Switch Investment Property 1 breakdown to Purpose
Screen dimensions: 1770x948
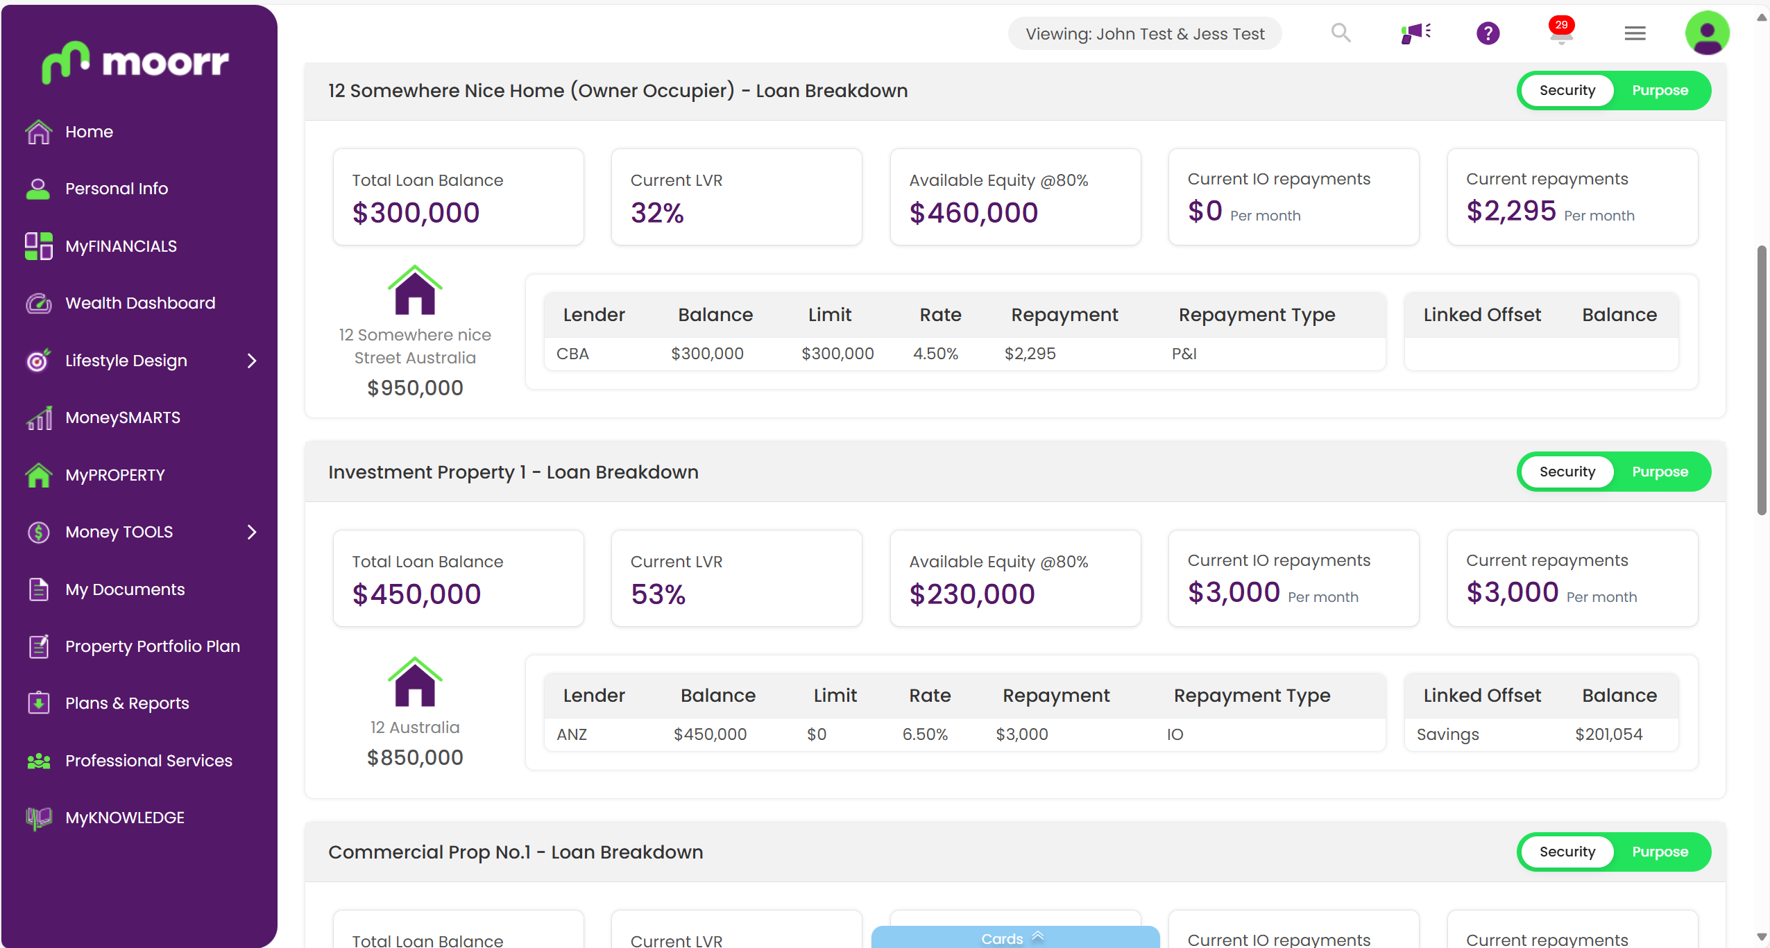point(1660,472)
